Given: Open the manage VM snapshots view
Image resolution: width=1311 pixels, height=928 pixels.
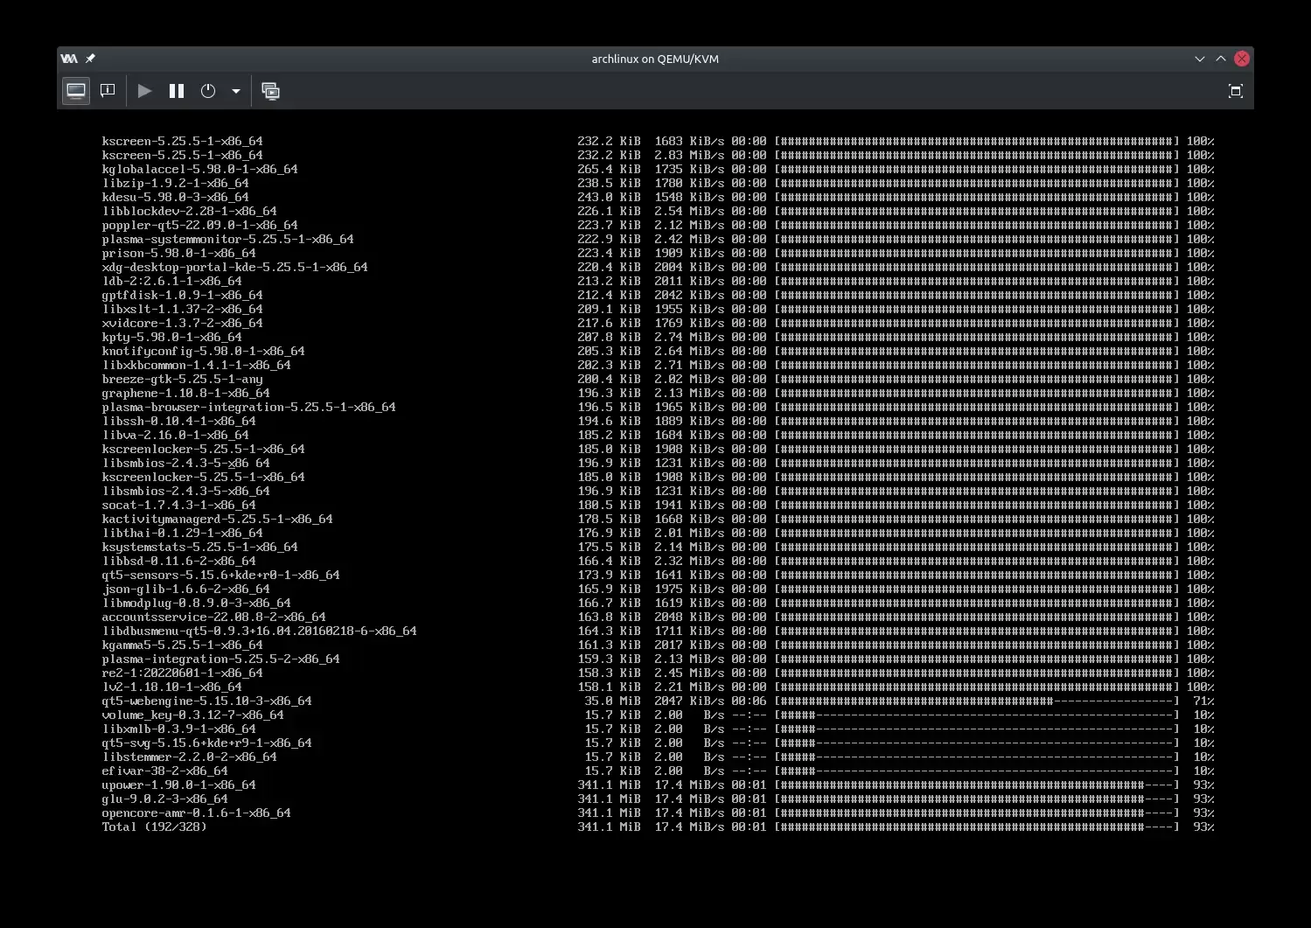Looking at the screenshot, I should (x=271, y=91).
